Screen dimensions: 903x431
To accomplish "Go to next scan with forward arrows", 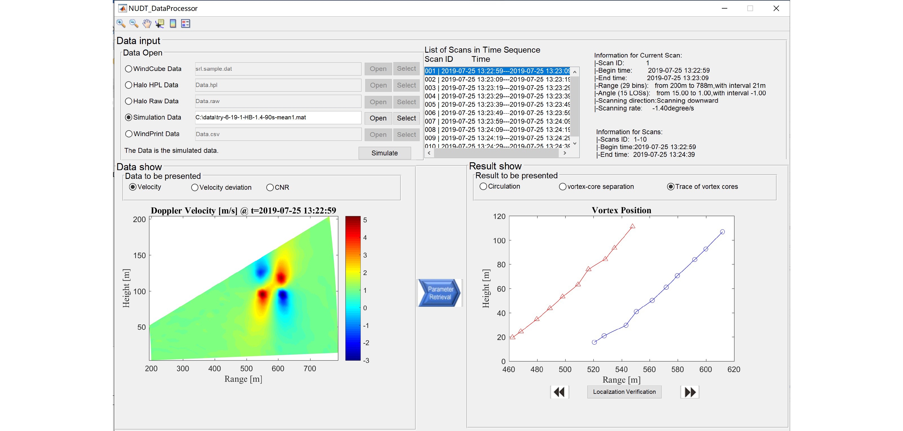I will (x=689, y=392).
